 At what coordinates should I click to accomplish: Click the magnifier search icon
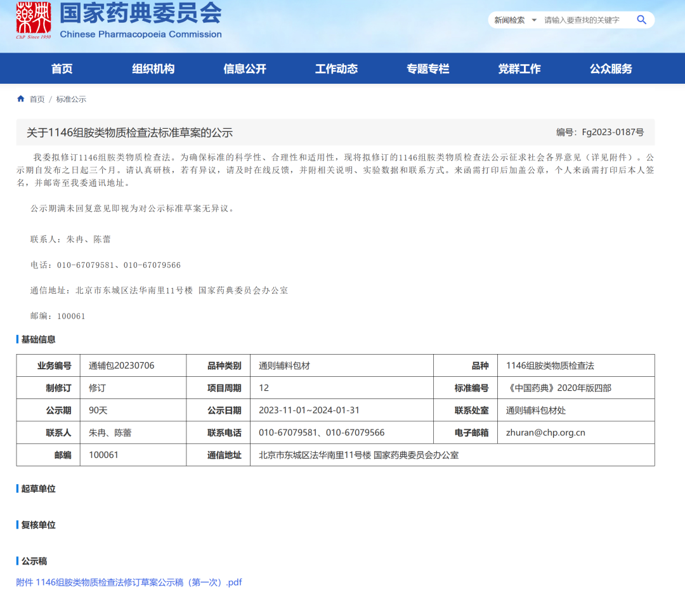click(x=641, y=20)
